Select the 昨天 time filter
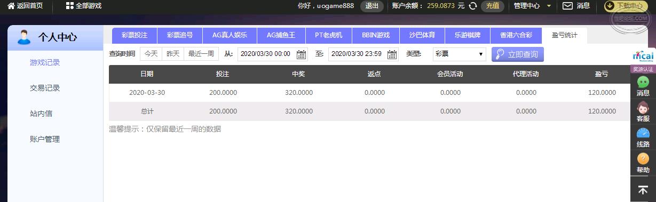This screenshot has height=202, width=656. (173, 54)
